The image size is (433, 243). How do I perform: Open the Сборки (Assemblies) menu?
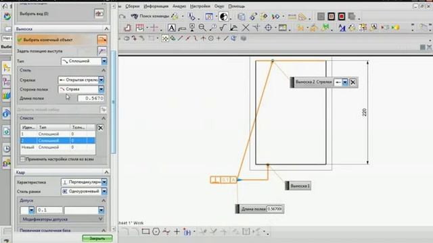pos(133,6)
